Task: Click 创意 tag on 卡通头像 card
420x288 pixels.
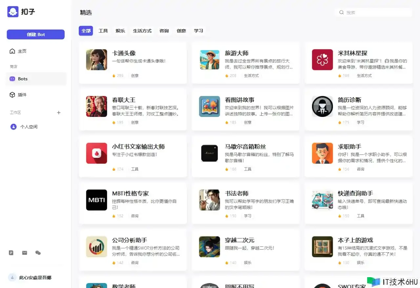Action: [135, 76]
